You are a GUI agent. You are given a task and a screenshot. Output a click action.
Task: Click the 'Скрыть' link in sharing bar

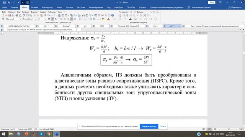pos(163,126)
